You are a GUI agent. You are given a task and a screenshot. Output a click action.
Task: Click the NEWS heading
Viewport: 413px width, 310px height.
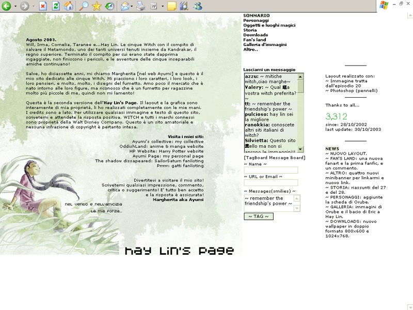332,149
